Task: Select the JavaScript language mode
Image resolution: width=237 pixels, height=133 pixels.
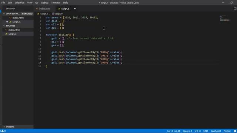Action: pyautogui.click(x=216, y=131)
